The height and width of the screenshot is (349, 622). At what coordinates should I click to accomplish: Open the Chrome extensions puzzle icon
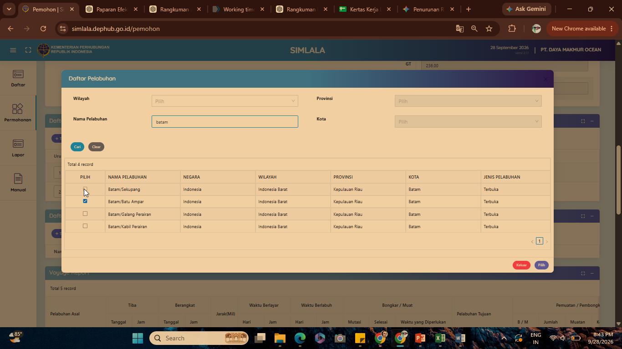point(512,29)
